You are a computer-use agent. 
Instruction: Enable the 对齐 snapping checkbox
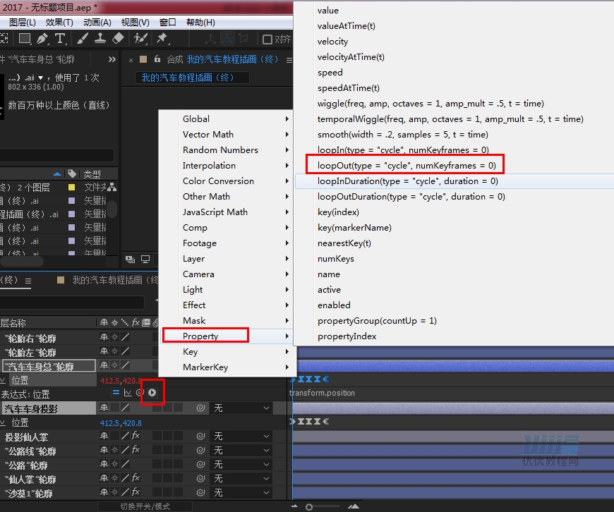[x=267, y=39]
